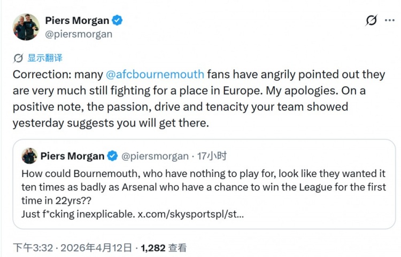This screenshot has width=401, height=257.
Task: Open the @piersmorgan handle under main name
Action: 79,34
